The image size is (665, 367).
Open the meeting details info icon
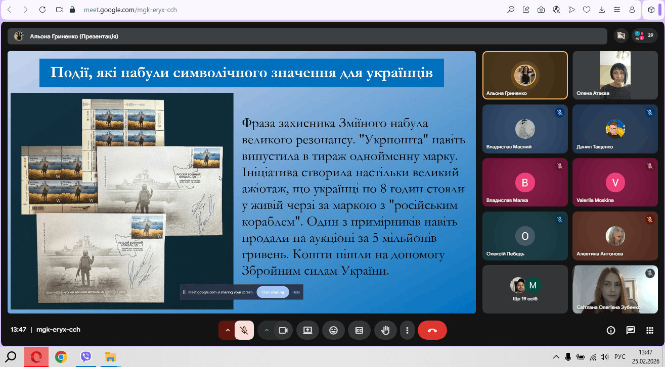611,330
